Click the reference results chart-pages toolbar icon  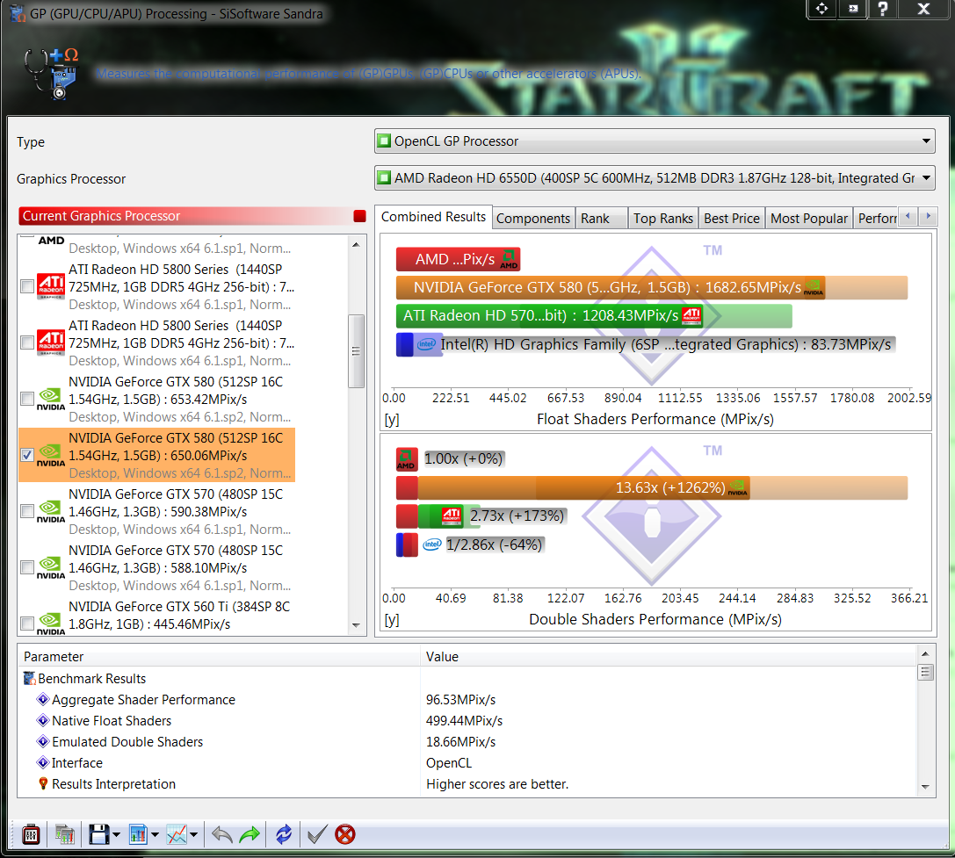tap(64, 833)
